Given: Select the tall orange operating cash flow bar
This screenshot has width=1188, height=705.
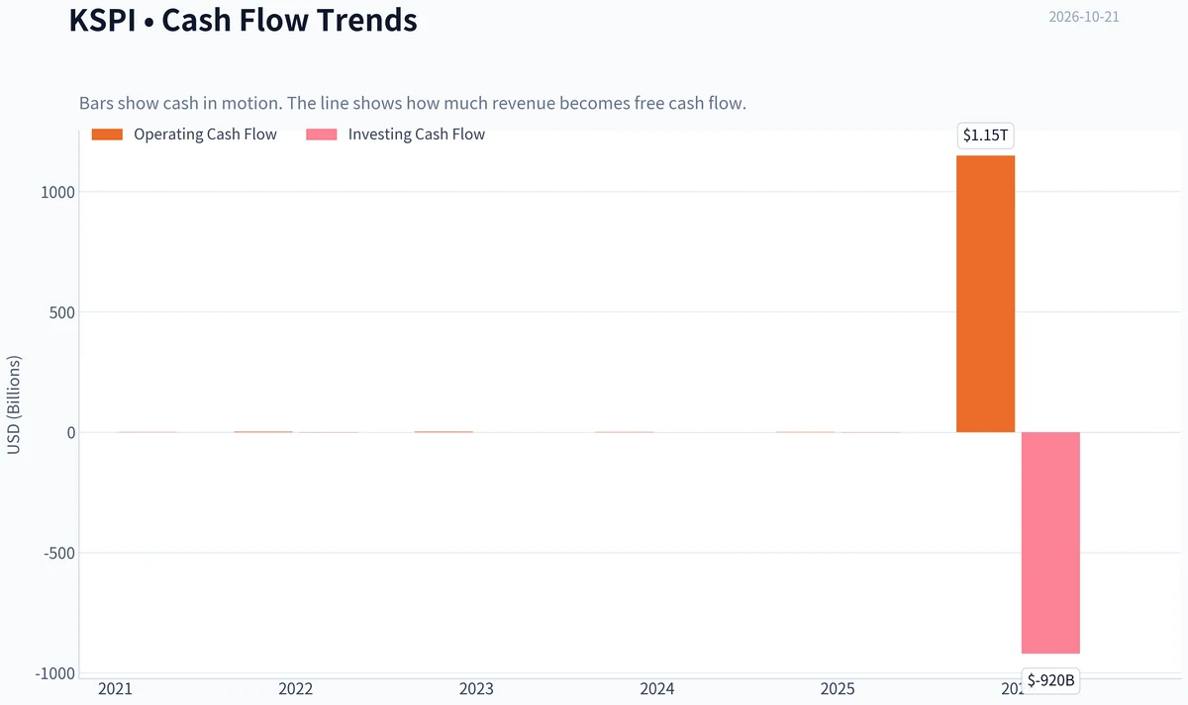Looking at the screenshot, I should [985, 294].
